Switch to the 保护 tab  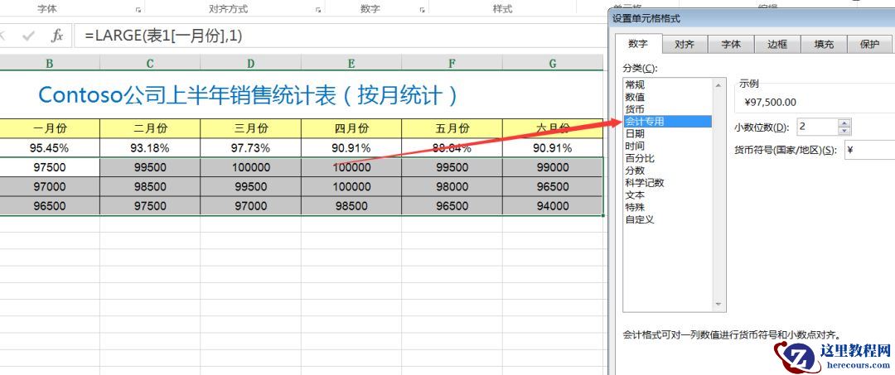pyautogui.click(x=869, y=45)
